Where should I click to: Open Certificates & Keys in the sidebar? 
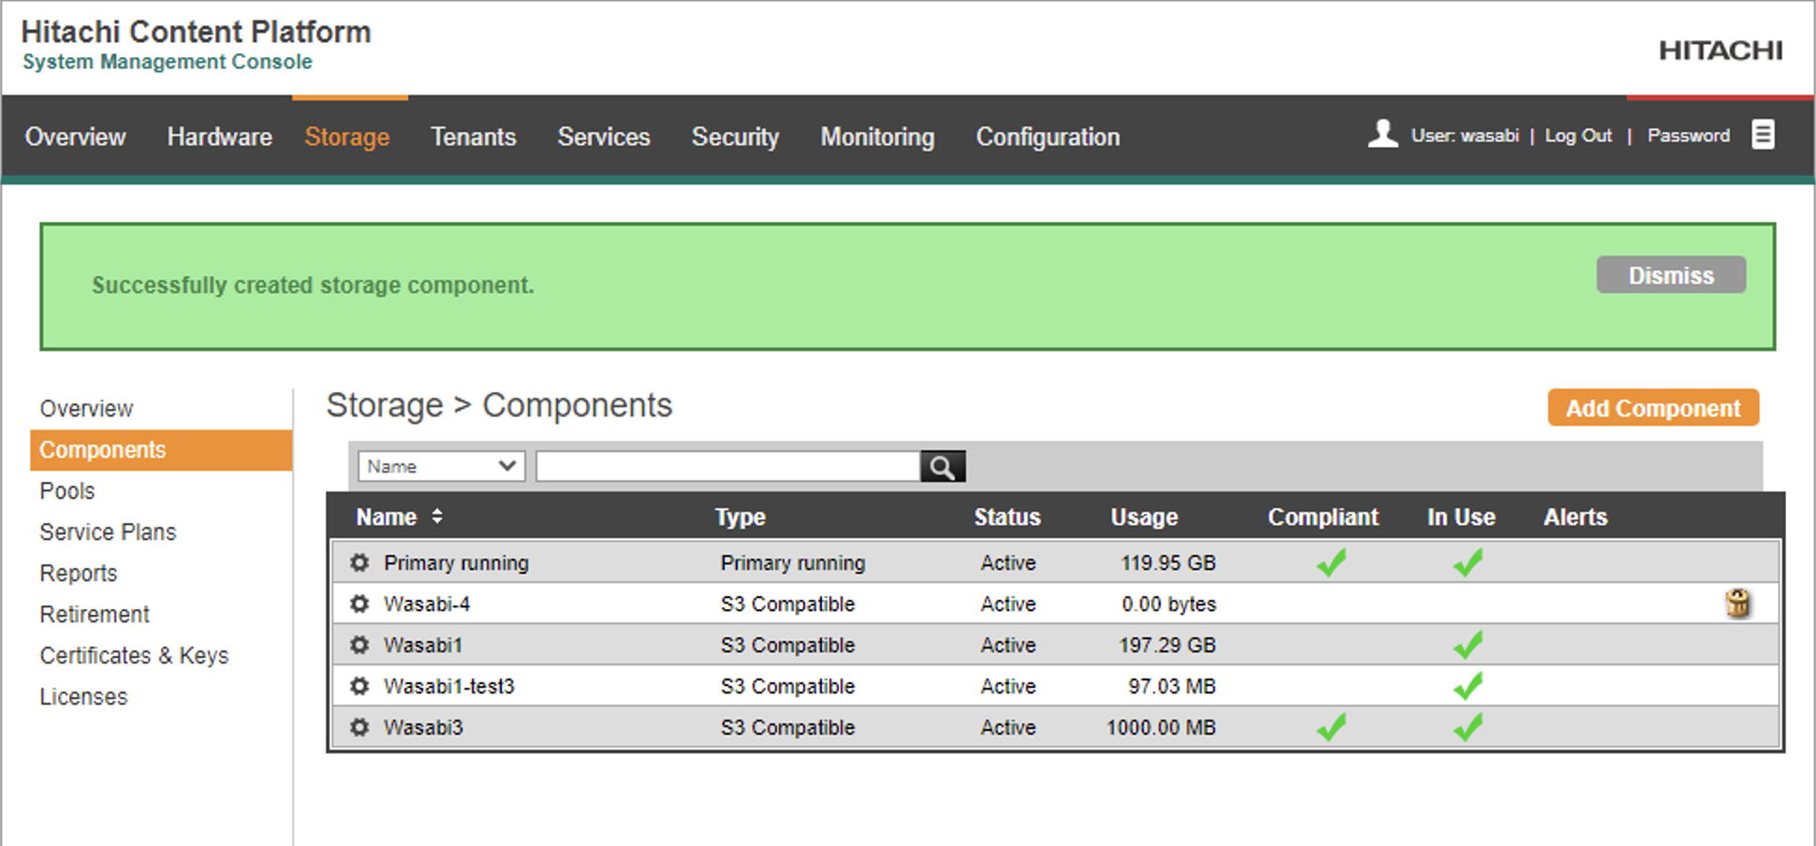pos(134,656)
